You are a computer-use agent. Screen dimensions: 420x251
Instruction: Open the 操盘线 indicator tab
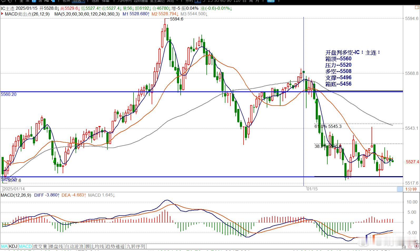tap(56, 247)
